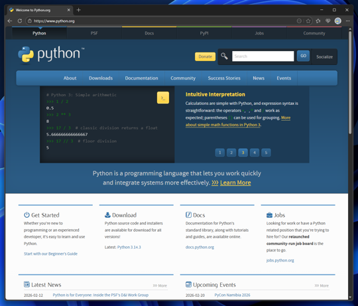Switch to the Jobs top tab
Image resolution: width=358 pixels, height=306 pixels.
[259, 33]
